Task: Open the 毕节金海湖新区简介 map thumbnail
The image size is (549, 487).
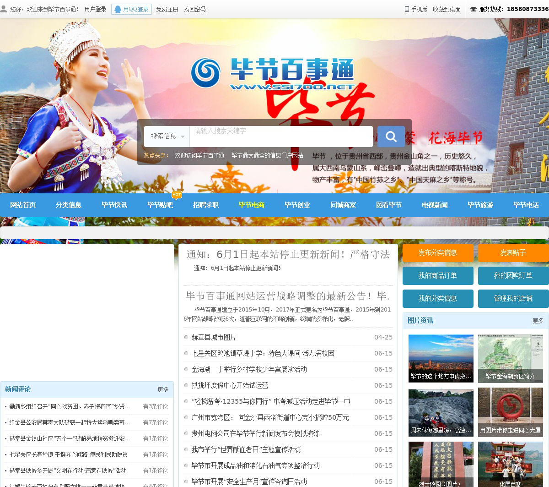Action: pyautogui.click(x=511, y=358)
